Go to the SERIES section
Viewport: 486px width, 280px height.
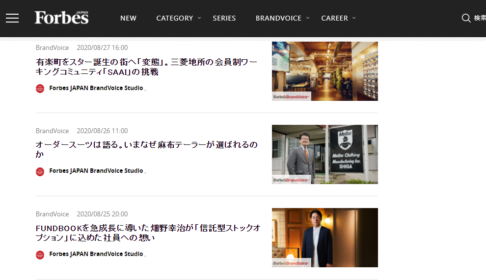224,18
